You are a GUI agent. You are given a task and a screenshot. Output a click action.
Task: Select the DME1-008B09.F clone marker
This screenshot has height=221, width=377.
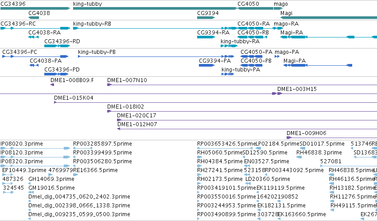coord(52,85)
